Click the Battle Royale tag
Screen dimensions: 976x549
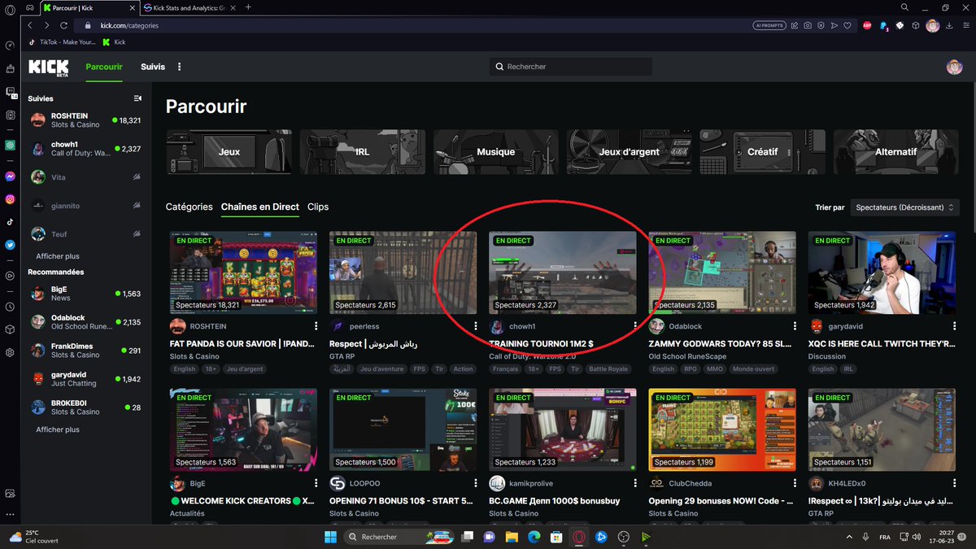point(608,369)
